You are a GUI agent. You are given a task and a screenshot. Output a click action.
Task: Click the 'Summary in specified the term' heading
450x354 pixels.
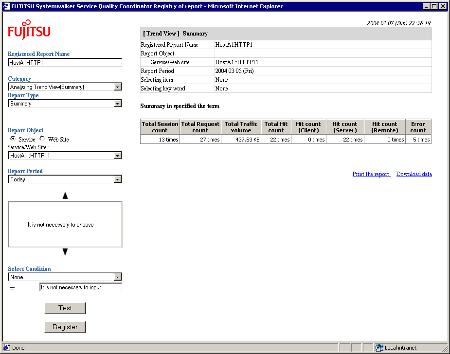pos(180,106)
